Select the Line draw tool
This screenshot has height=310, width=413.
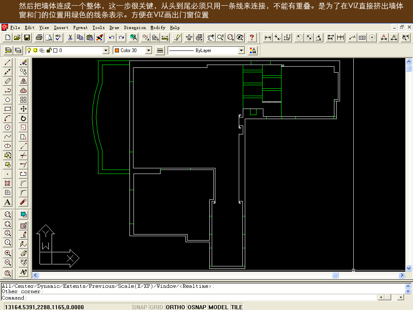8,63
